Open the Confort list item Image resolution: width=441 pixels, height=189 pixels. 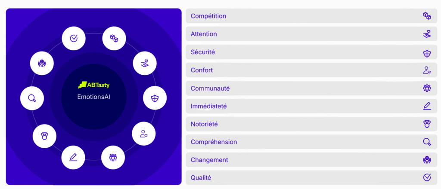point(311,70)
